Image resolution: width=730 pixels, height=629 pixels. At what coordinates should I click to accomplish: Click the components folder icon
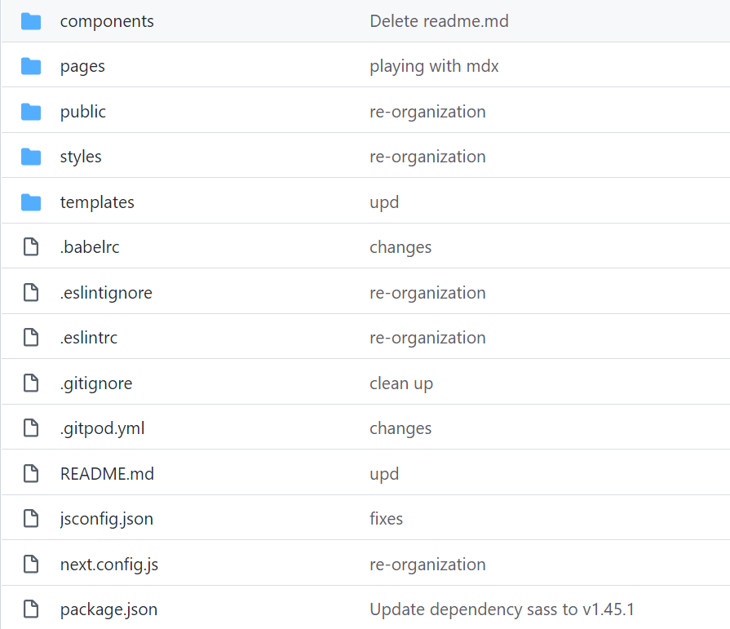click(x=31, y=21)
